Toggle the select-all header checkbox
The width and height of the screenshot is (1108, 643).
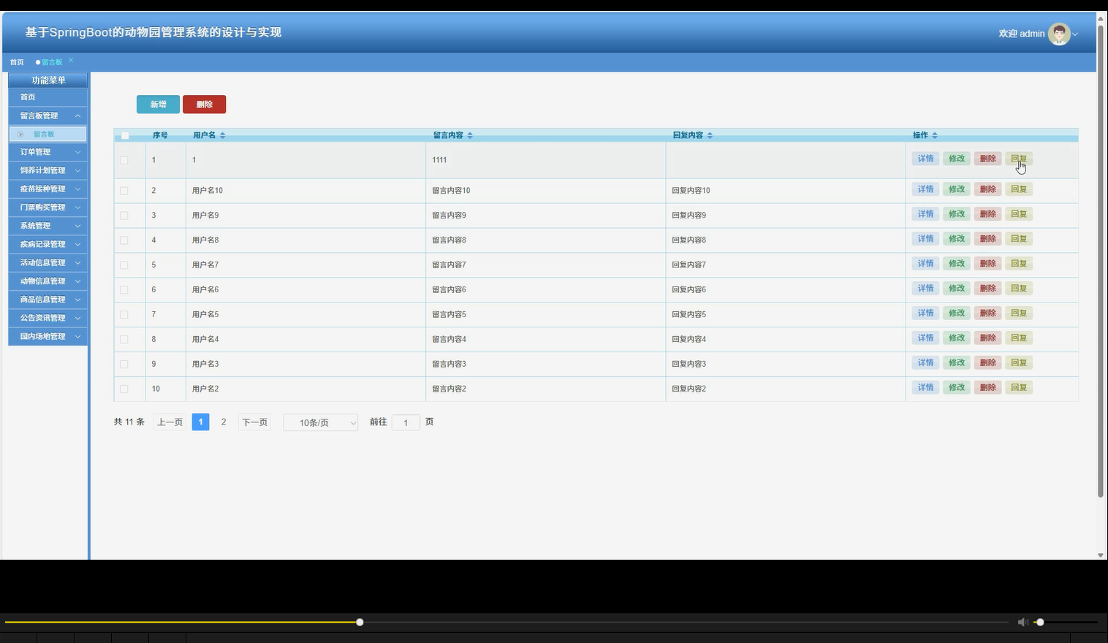(x=125, y=135)
